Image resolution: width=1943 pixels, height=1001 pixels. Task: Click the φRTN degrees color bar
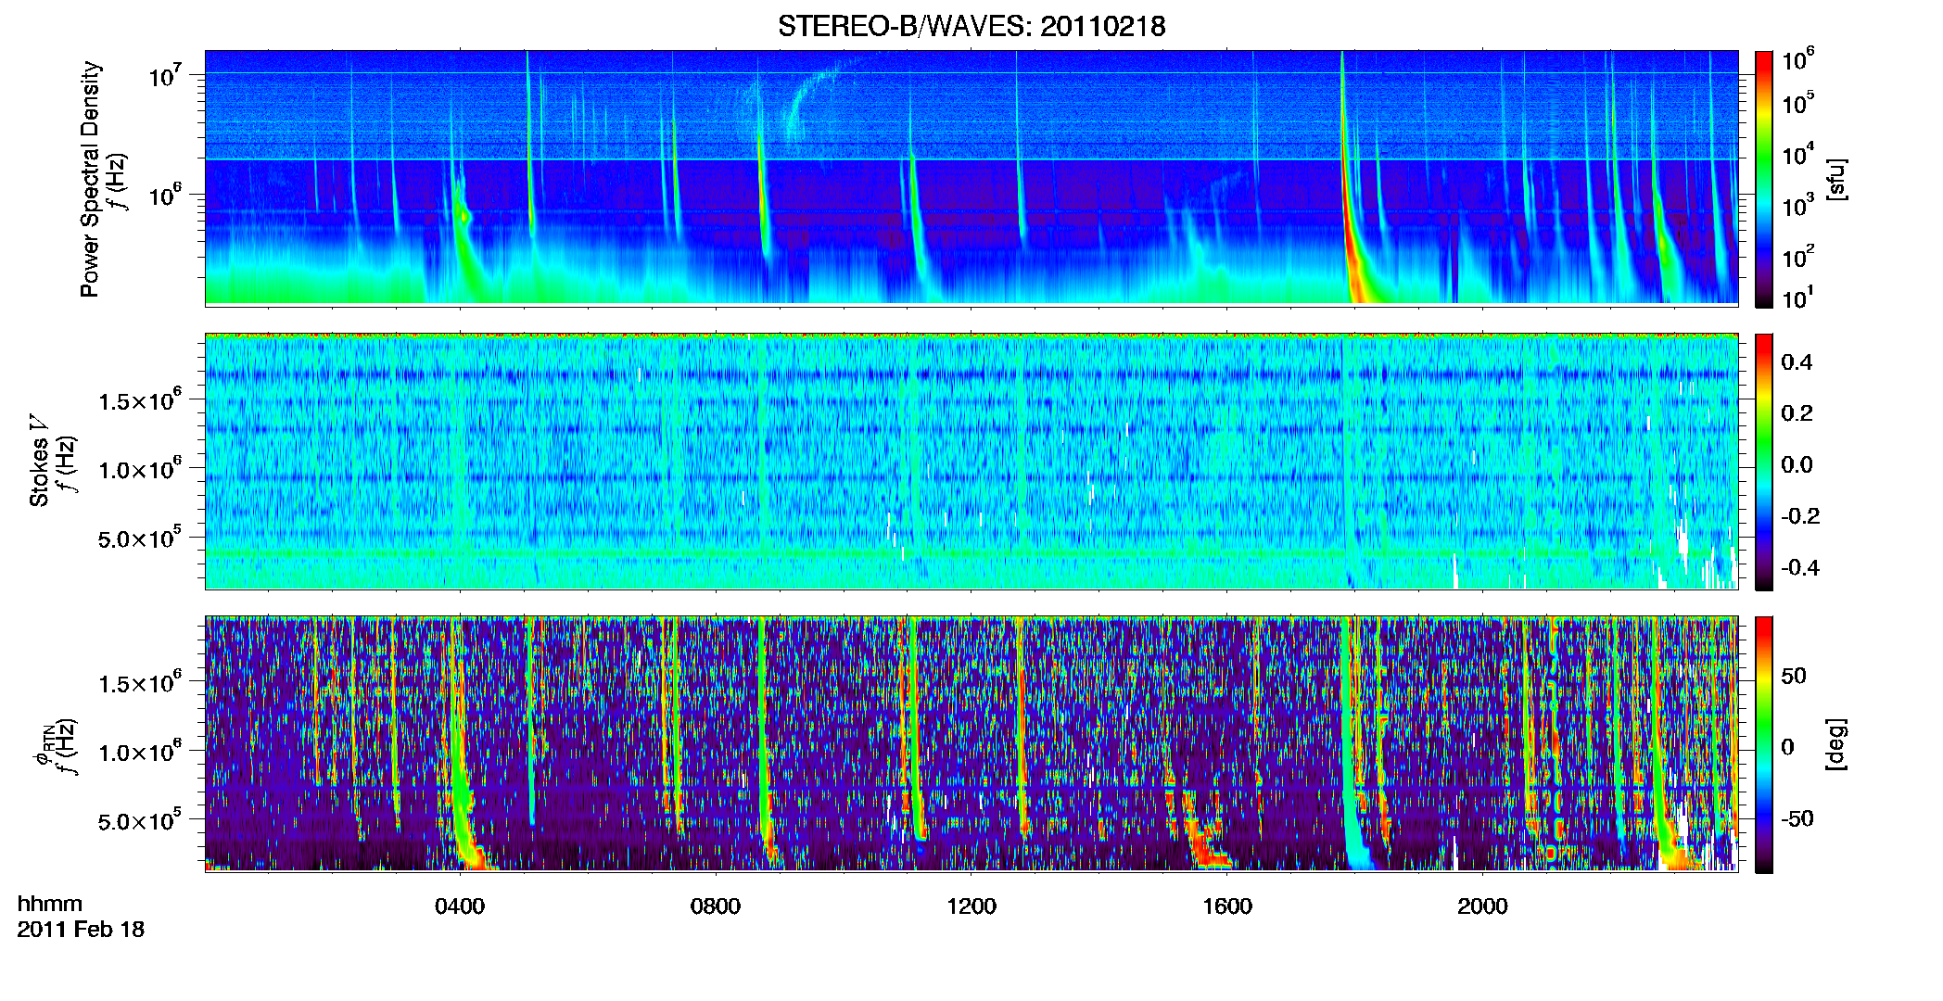coord(1764,744)
